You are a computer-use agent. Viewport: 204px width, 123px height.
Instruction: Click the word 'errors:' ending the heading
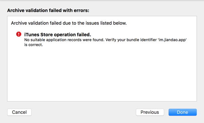pyautogui.click(x=82, y=11)
